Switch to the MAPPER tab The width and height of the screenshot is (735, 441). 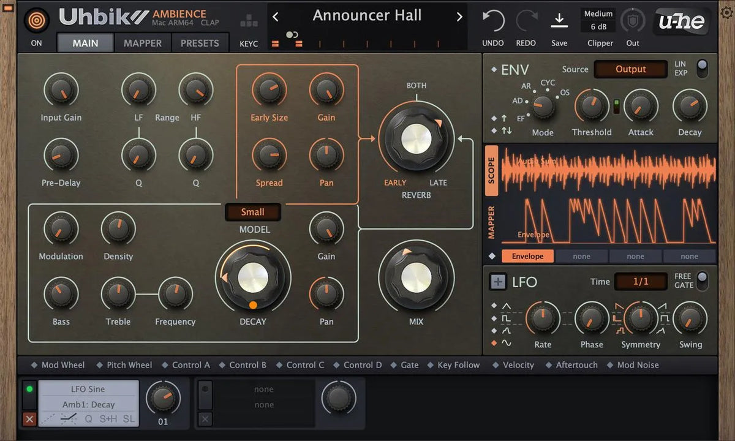click(x=143, y=43)
